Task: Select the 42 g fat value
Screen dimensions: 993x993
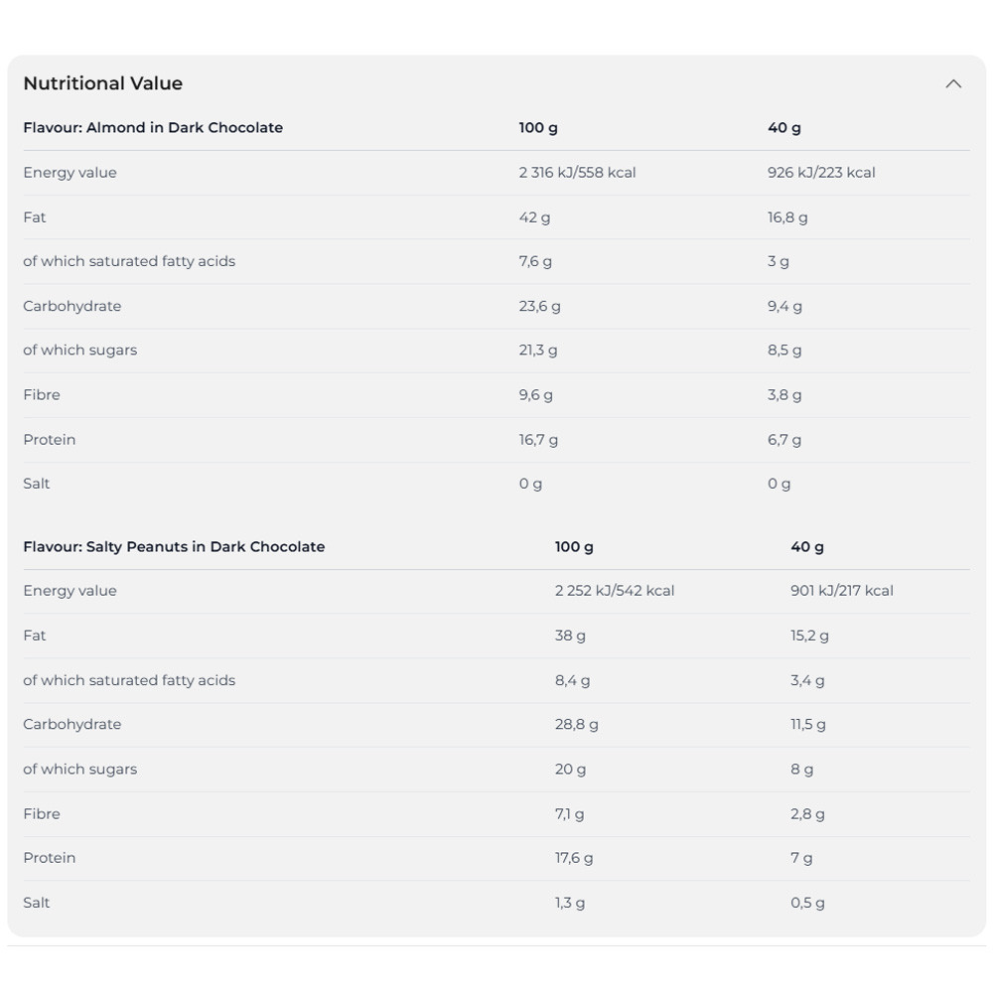Action: coord(534,216)
